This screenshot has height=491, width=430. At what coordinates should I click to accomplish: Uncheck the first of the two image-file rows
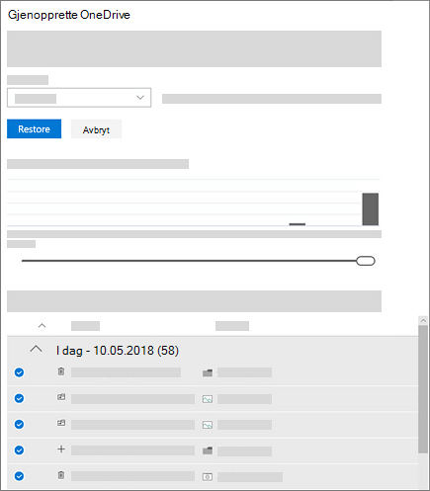pos(19,398)
